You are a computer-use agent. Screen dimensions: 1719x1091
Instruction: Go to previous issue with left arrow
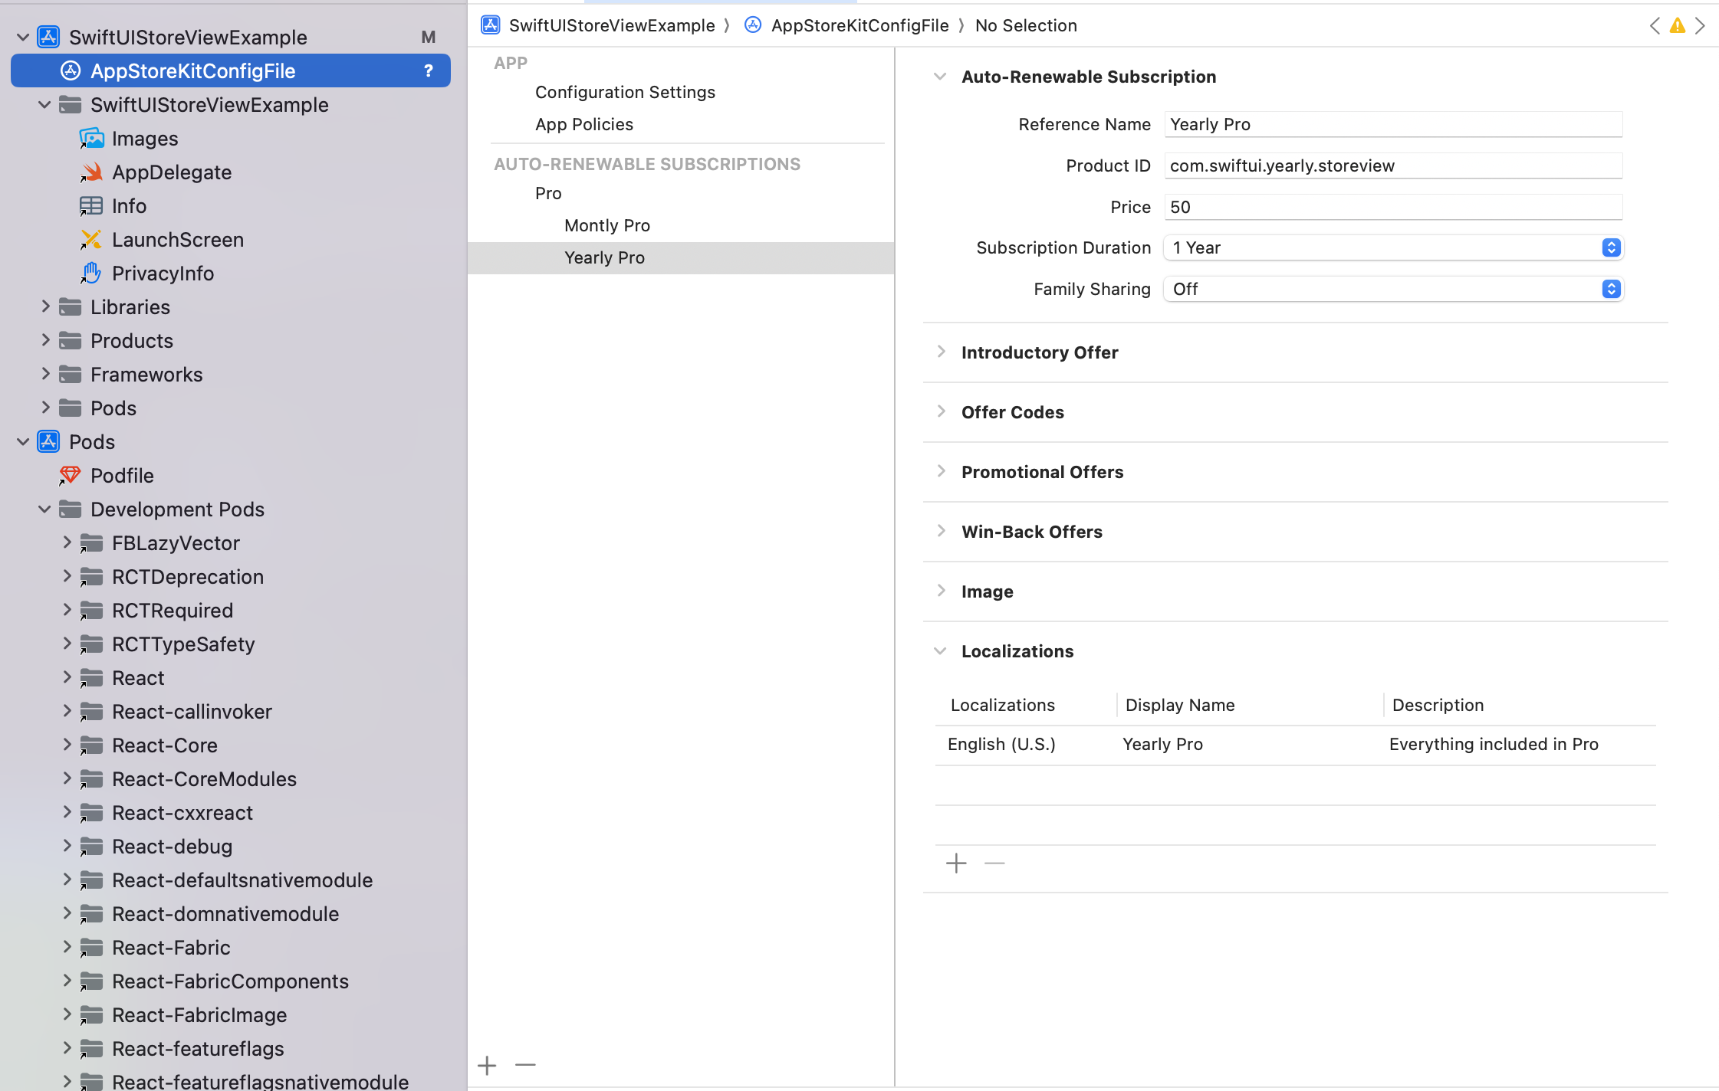[1655, 25]
